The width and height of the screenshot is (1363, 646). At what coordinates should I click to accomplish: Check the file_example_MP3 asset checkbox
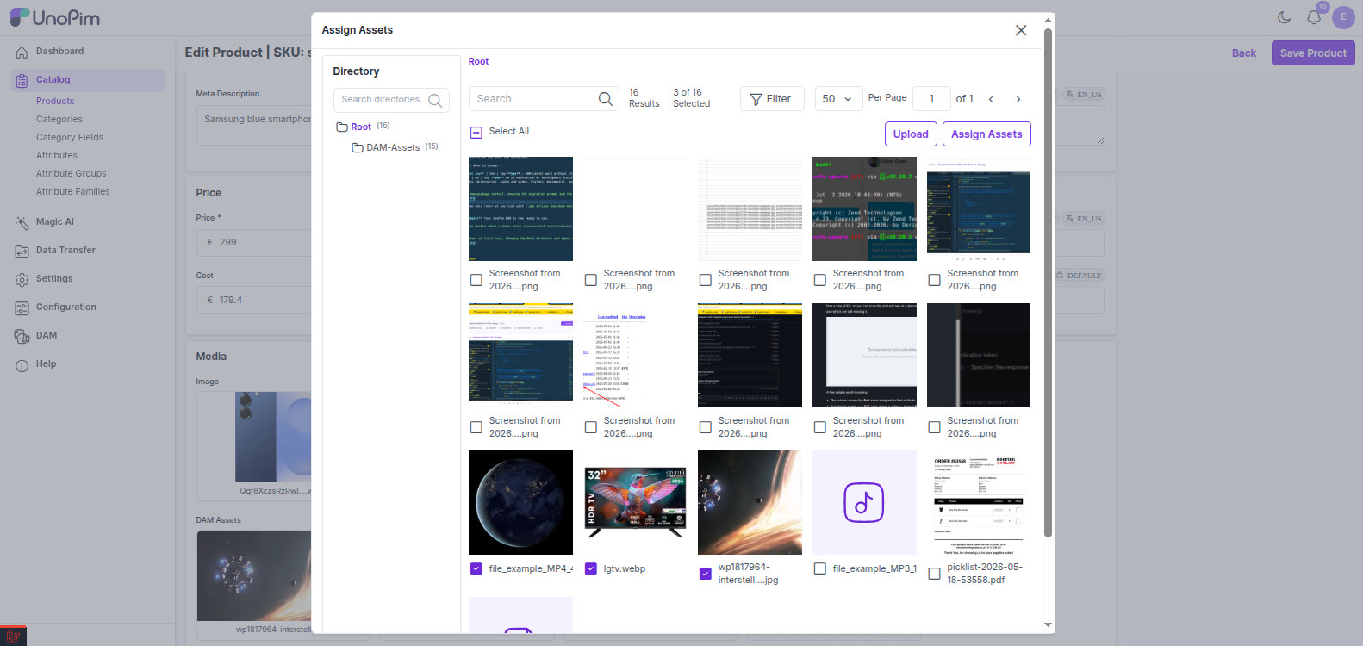820,568
